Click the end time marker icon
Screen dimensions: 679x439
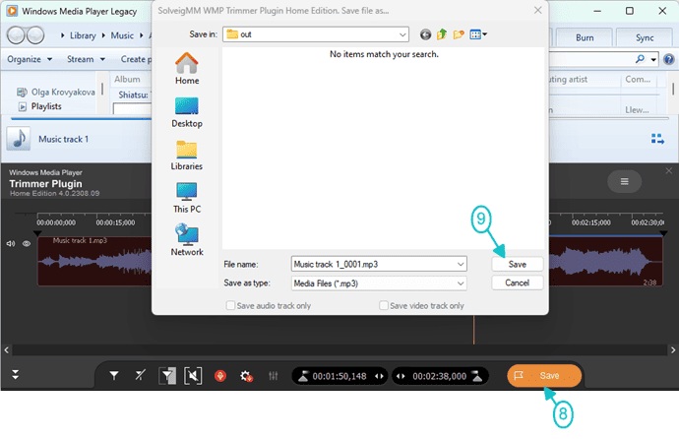point(477,376)
